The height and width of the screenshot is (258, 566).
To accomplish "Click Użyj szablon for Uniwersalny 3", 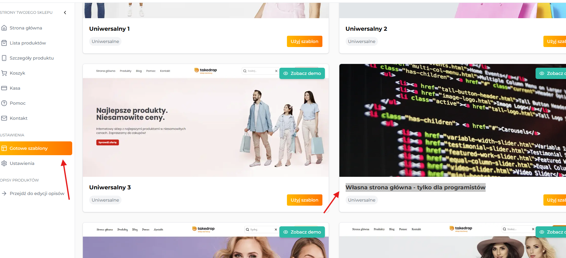I will [305, 200].
